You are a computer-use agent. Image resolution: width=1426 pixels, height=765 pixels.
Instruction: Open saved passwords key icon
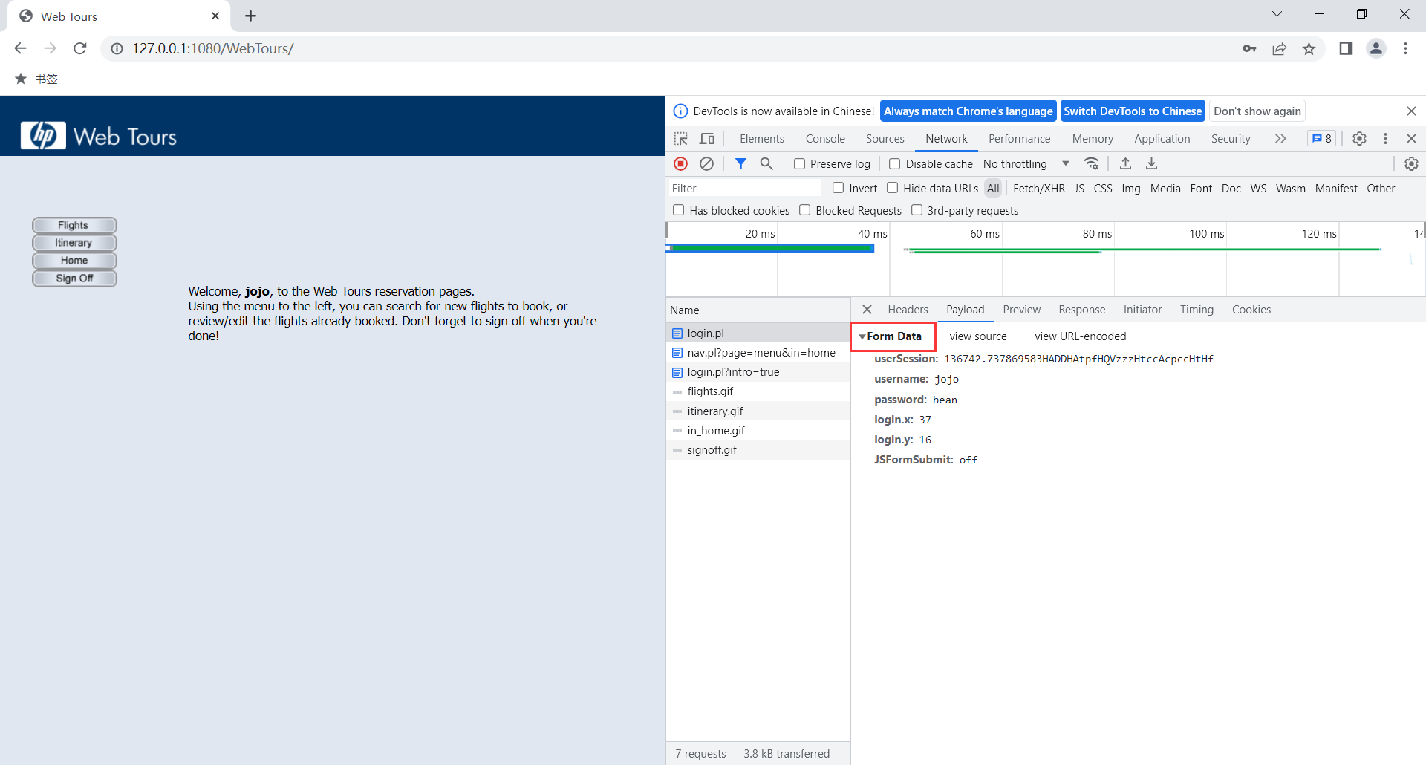click(x=1249, y=48)
